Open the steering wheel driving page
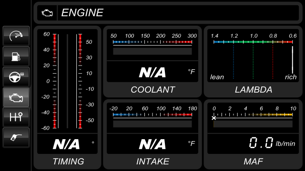The height and width of the screenshot is (171, 305). [x=16, y=77]
